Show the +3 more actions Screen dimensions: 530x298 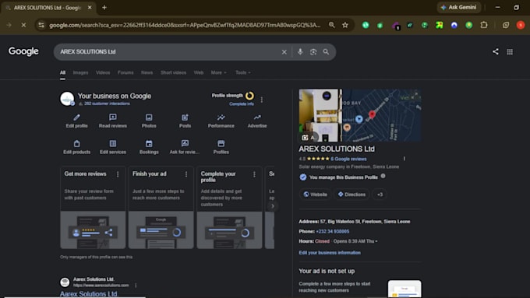380,195
